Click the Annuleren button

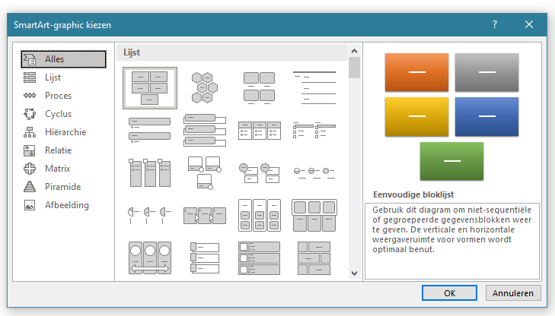pyautogui.click(x=513, y=293)
